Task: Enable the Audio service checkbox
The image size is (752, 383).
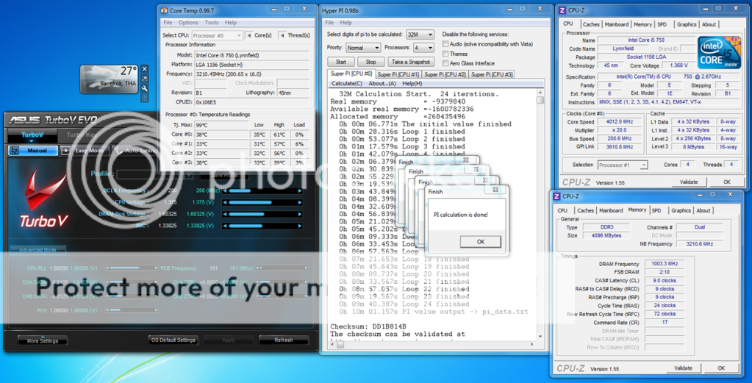Action: 445,44
